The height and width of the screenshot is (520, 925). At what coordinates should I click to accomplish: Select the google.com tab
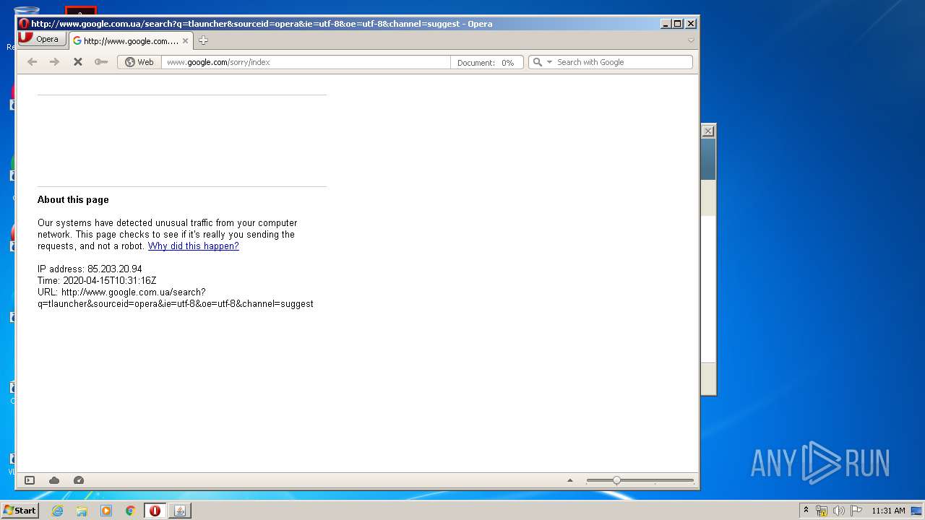pyautogui.click(x=131, y=41)
